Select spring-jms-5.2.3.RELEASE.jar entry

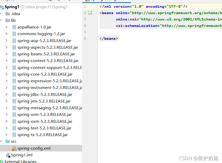[44, 101]
